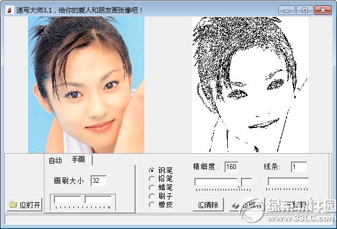
Task: Click the 画刷大小 brush size slider handle
Action: tap(83, 200)
